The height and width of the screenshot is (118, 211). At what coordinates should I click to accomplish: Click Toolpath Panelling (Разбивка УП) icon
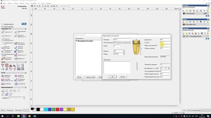coord(16,59)
